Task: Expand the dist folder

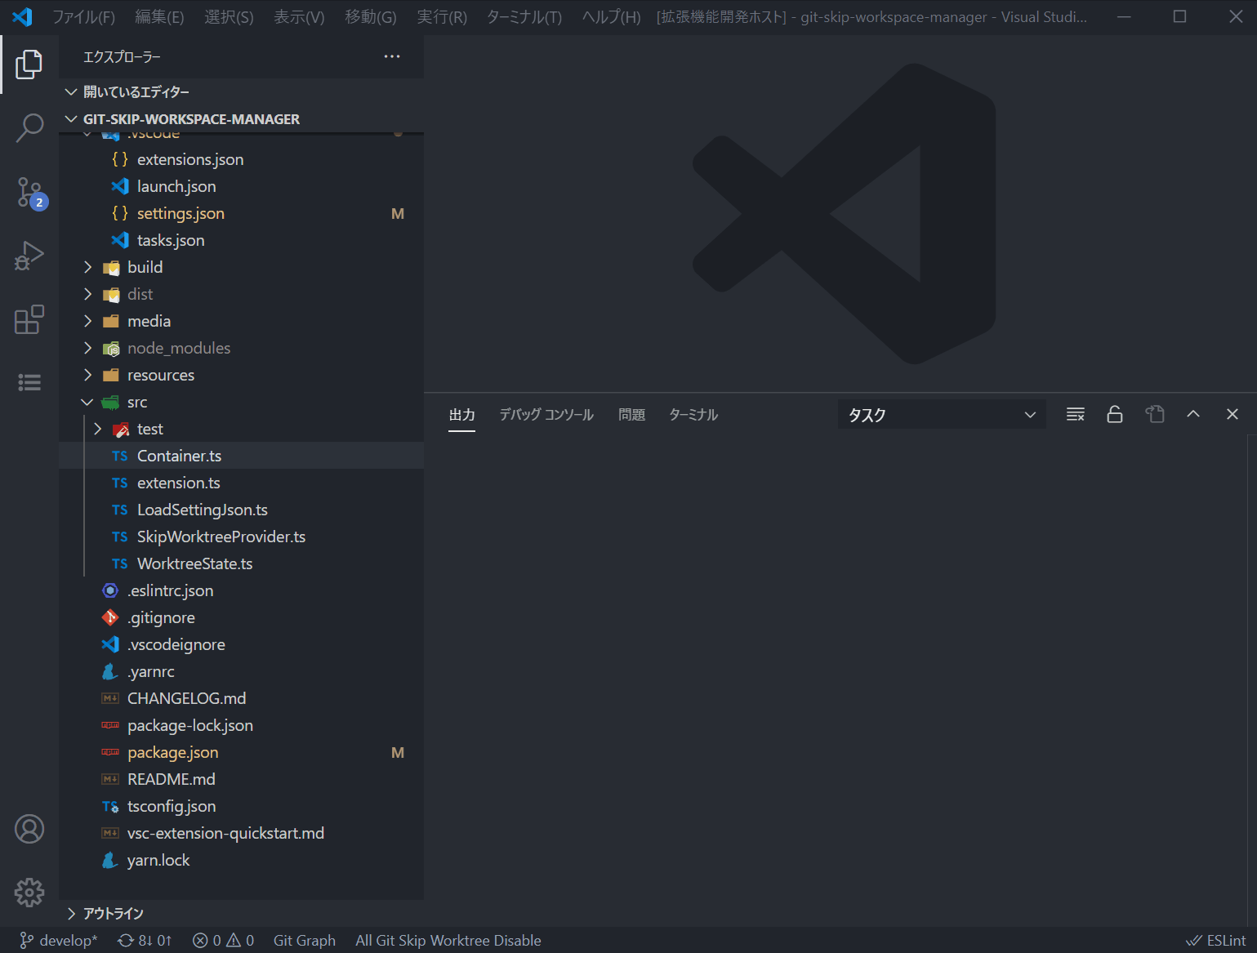Action: pos(241,294)
